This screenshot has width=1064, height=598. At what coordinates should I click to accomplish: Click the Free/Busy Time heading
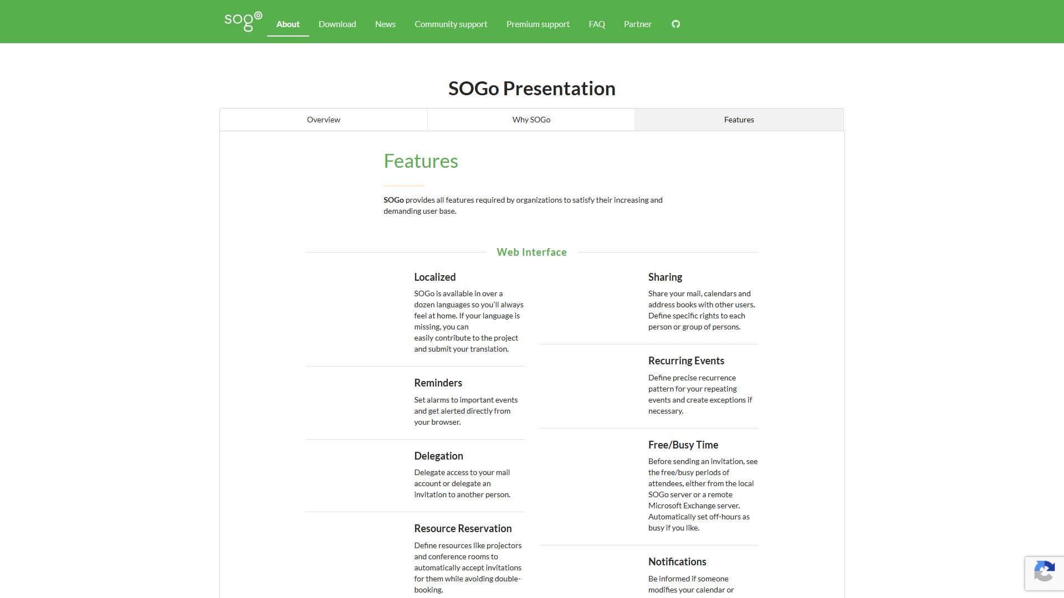683,445
